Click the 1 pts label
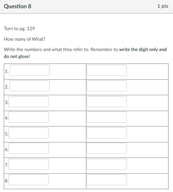The width and height of the screenshot is (173, 192). point(163,6)
